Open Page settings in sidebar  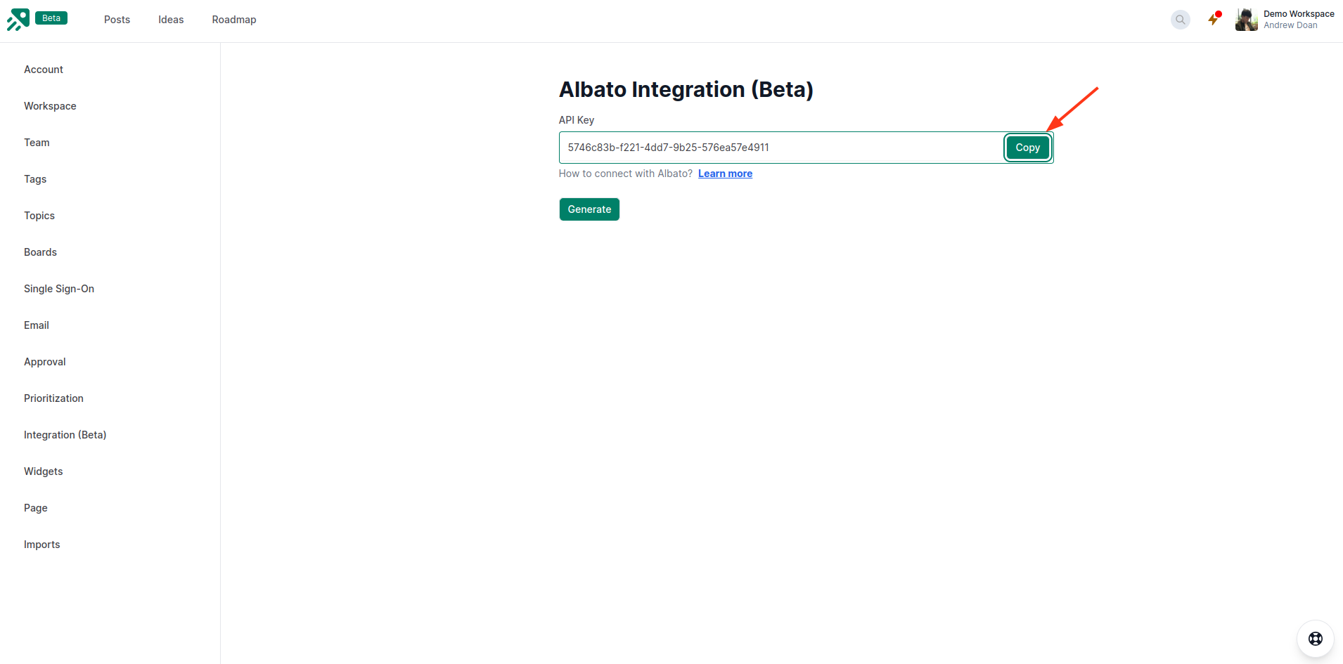point(36,508)
